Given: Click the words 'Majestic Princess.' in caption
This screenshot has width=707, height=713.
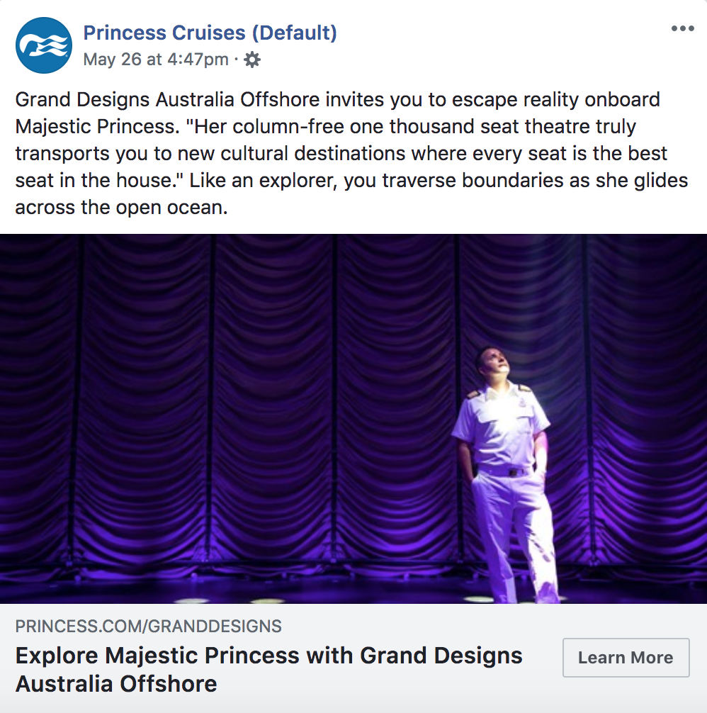Looking at the screenshot, I should coord(98,127).
